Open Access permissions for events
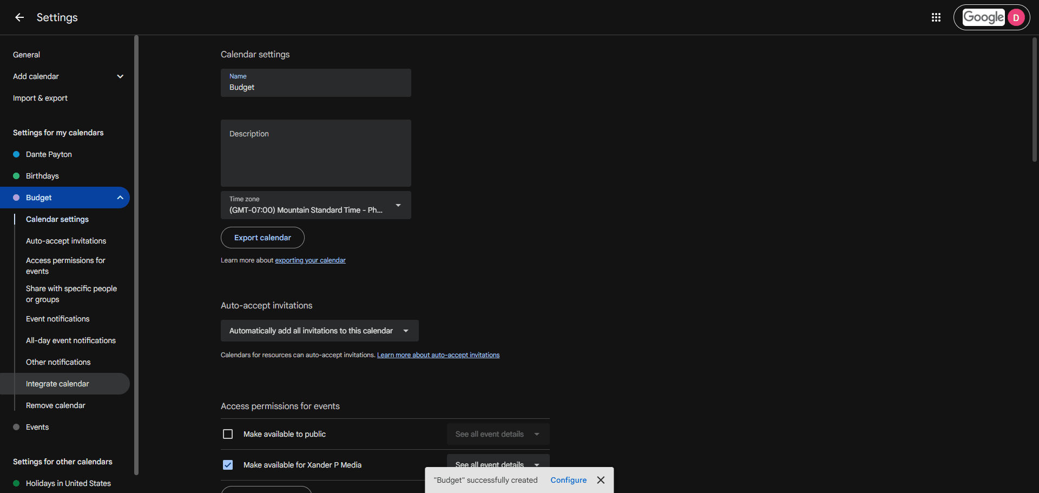Screen dimensions: 1039x493 pyautogui.click(x=65, y=266)
